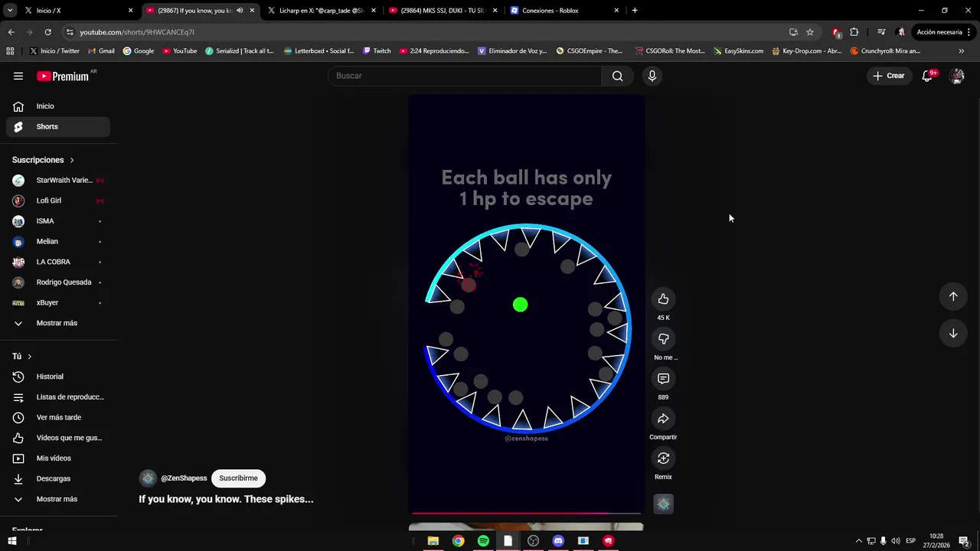This screenshot has width=980, height=551.
Task: Expand Mostrar más below Descargas
Action: (x=57, y=499)
